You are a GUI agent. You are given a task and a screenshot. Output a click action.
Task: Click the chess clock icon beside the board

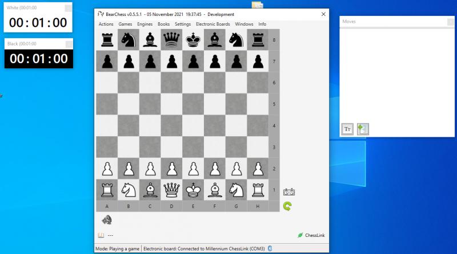(x=289, y=192)
